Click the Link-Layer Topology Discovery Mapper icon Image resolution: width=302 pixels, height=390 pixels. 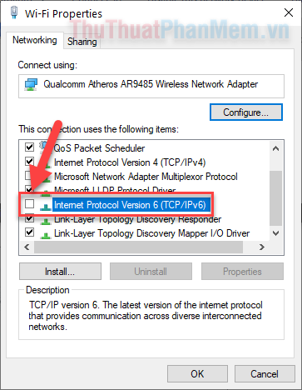point(45,235)
